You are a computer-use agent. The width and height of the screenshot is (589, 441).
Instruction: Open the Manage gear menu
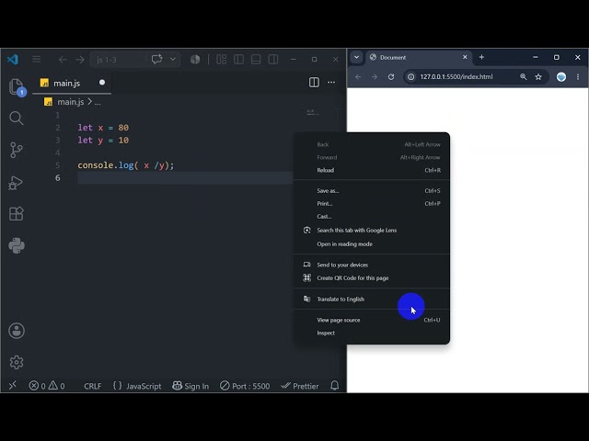point(17,362)
